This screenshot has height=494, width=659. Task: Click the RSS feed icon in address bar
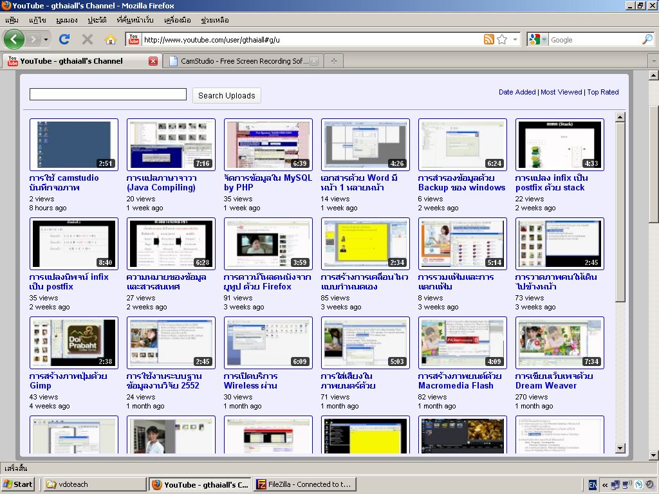[x=489, y=39]
